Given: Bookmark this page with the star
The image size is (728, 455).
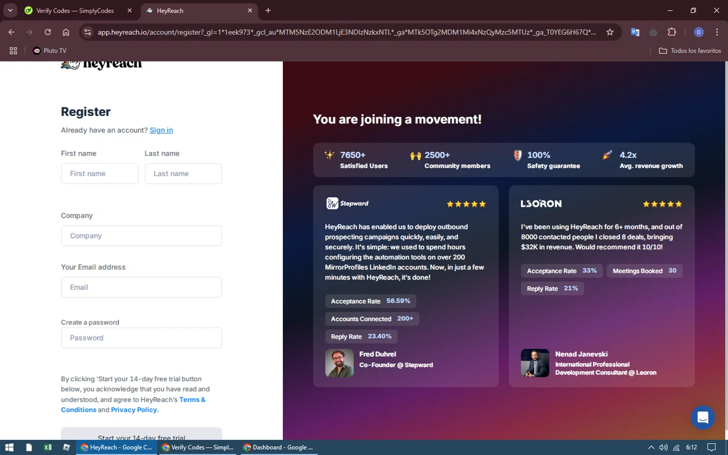Looking at the screenshot, I should pyautogui.click(x=610, y=32).
